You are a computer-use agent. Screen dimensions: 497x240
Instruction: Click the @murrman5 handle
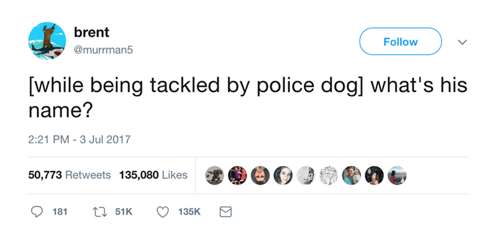pos(103,50)
